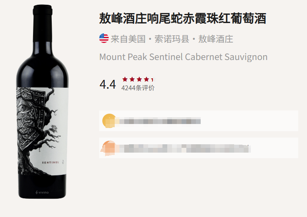The height and width of the screenshot is (217, 307).
Task: Open the wine bottle image
Action: pos(43,102)
